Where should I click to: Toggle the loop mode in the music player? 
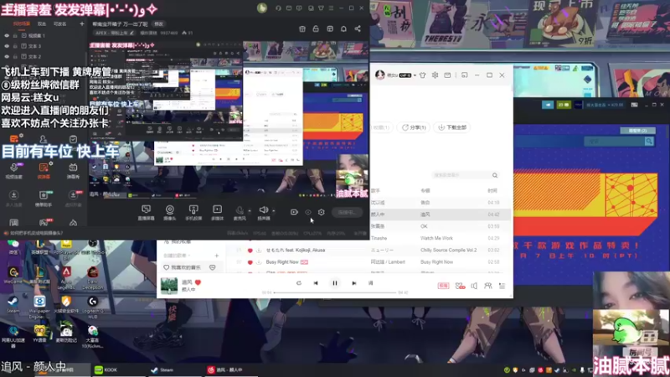coord(299,283)
